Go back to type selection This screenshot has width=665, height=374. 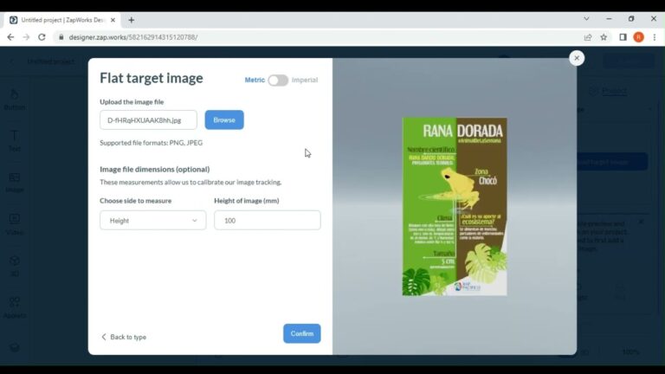[x=124, y=337]
